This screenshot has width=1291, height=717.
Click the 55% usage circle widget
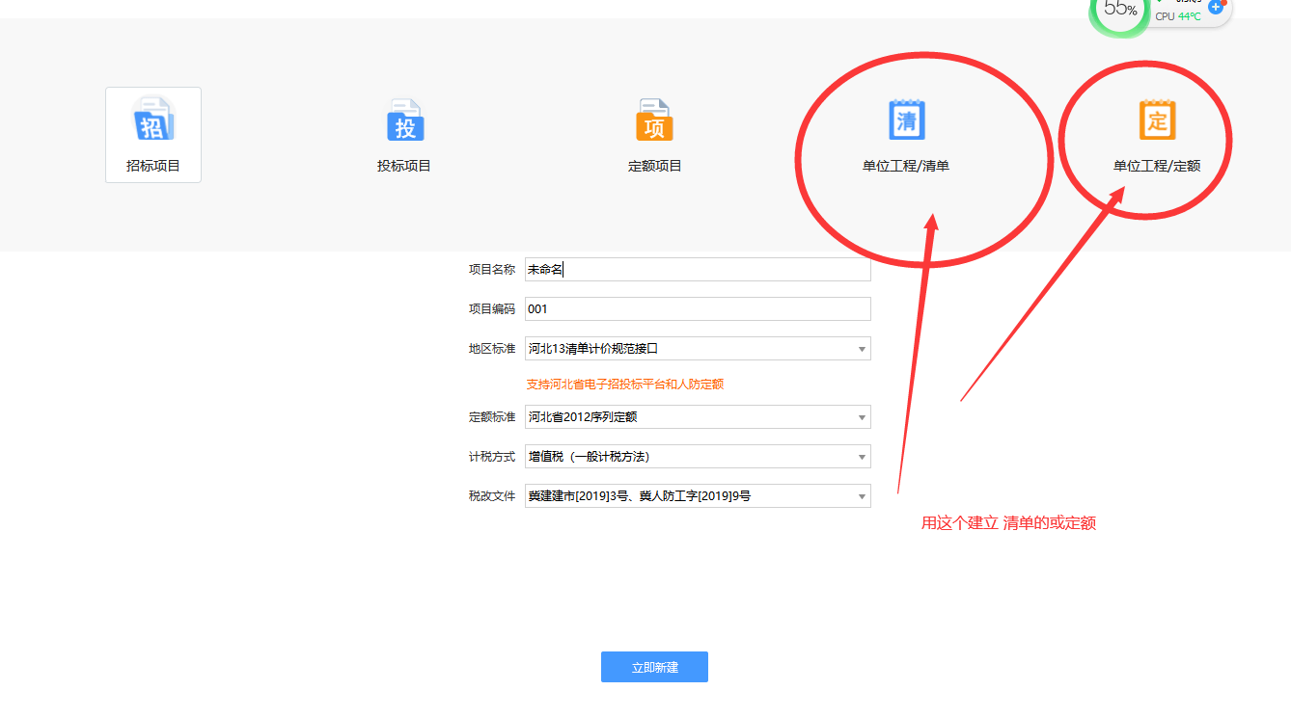1119,10
